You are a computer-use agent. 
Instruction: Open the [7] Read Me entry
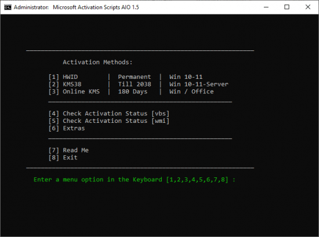pos(68,150)
